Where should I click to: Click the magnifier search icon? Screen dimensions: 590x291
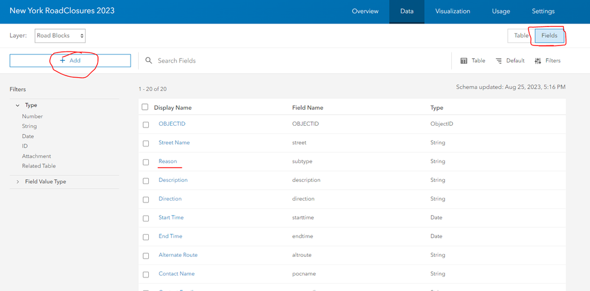tap(149, 60)
